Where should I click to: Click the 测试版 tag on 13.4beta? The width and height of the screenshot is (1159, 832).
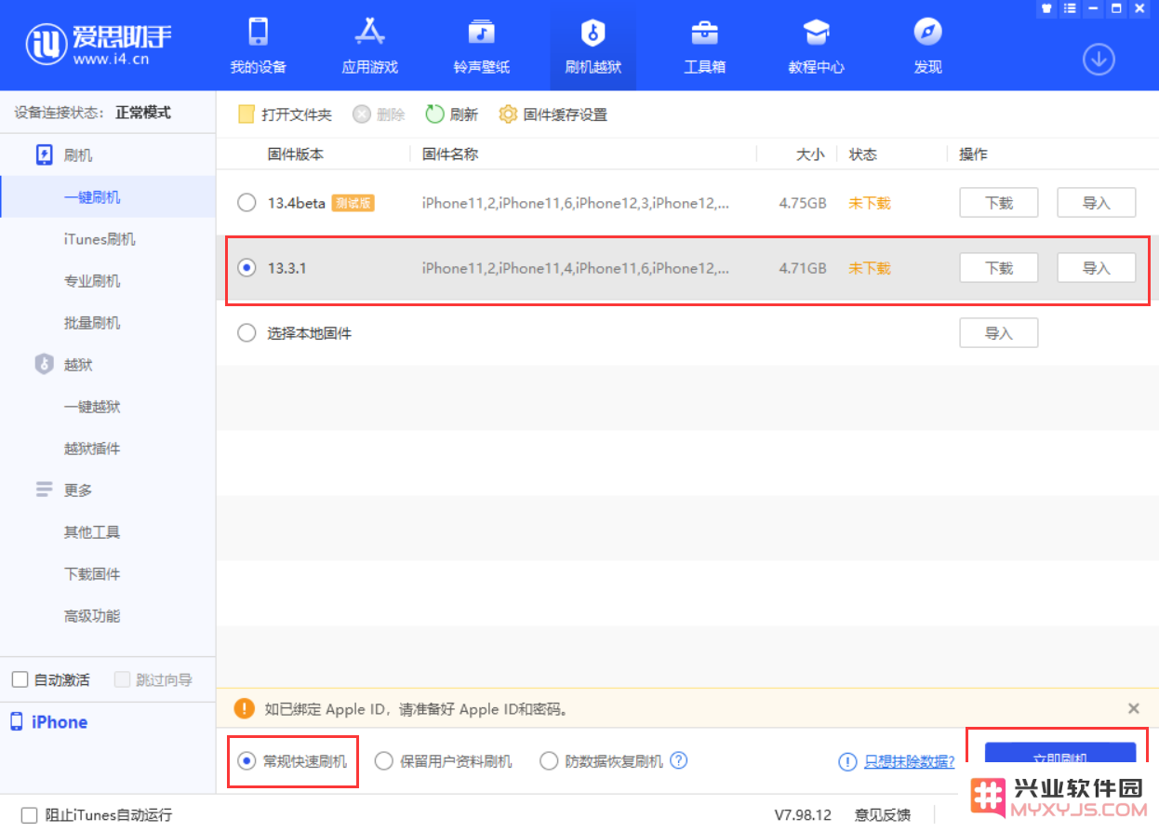click(353, 203)
